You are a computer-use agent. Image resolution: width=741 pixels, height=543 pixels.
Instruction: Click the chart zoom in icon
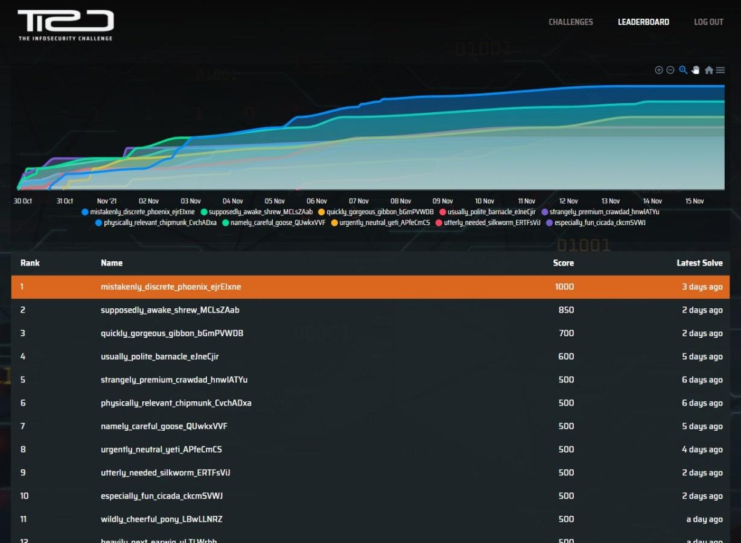pos(659,70)
